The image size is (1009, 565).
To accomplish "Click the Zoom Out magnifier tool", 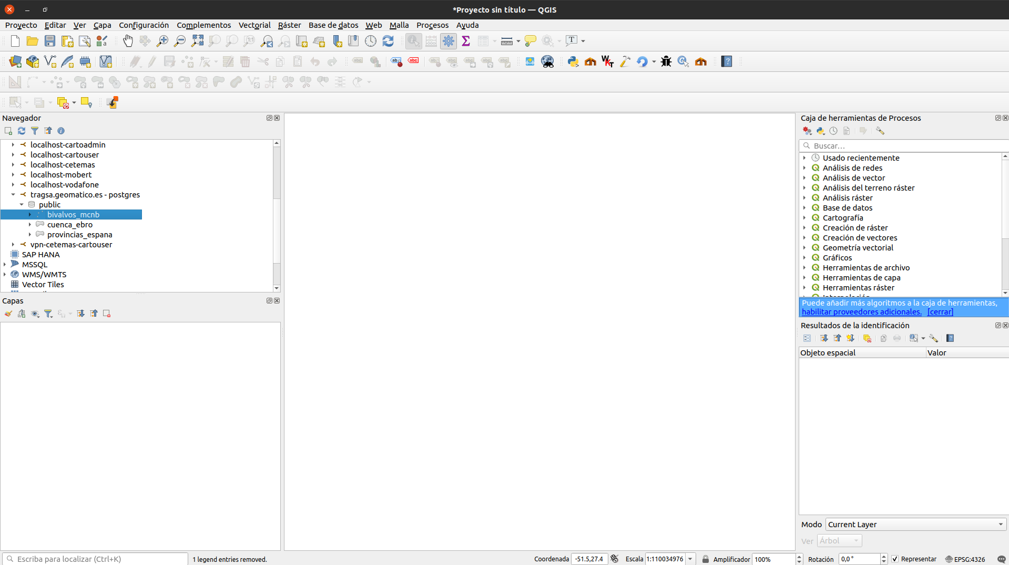I will pos(180,41).
